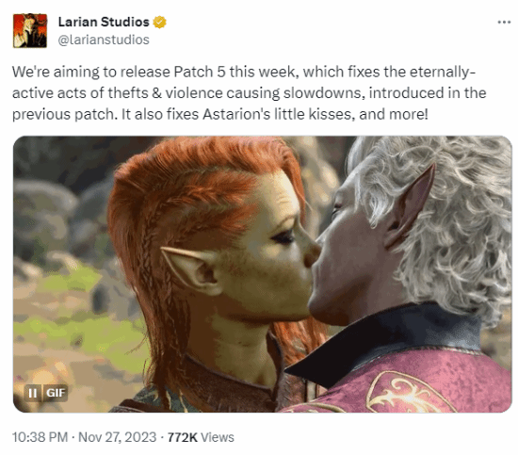Image resolution: width=518 pixels, height=455 pixels.
Task: Click the red-haired elf's pointed ear
Action: pyautogui.click(x=191, y=269)
